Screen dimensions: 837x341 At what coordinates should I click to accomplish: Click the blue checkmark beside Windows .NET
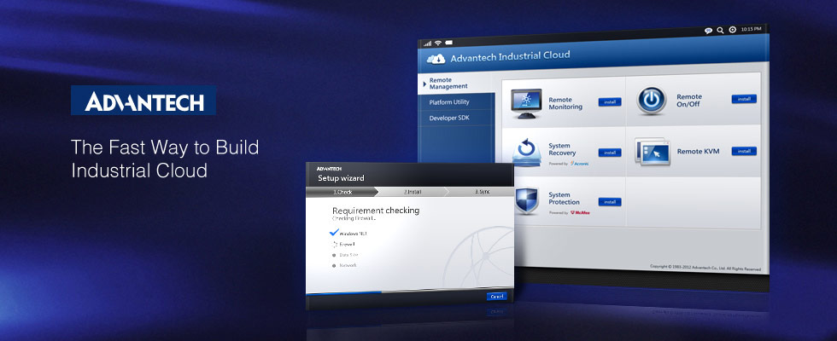[x=334, y=232]
